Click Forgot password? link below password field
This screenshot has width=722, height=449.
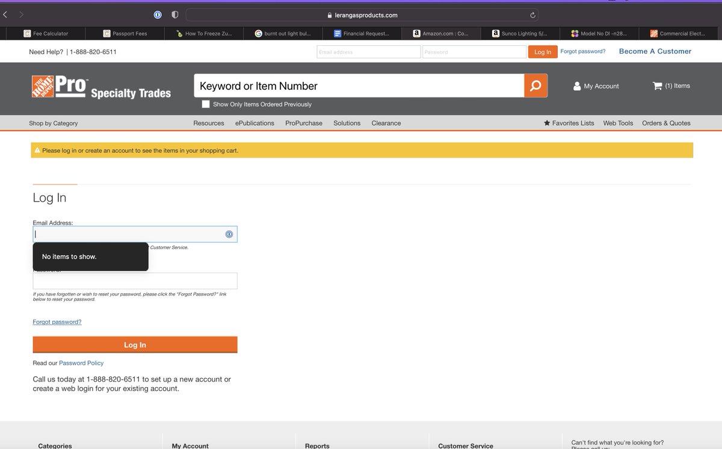coord(57,322)
